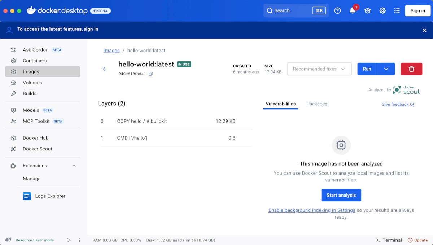Go to Containers in the sidebar

coord(43,61)
